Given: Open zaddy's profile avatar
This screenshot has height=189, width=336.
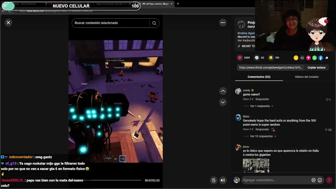Looking at the screenshot, I should pos(238,91).
